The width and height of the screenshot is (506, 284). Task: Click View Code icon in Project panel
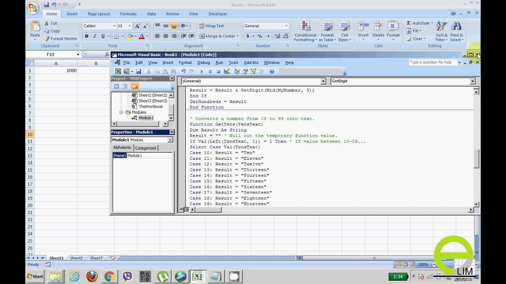pos(117,86)
